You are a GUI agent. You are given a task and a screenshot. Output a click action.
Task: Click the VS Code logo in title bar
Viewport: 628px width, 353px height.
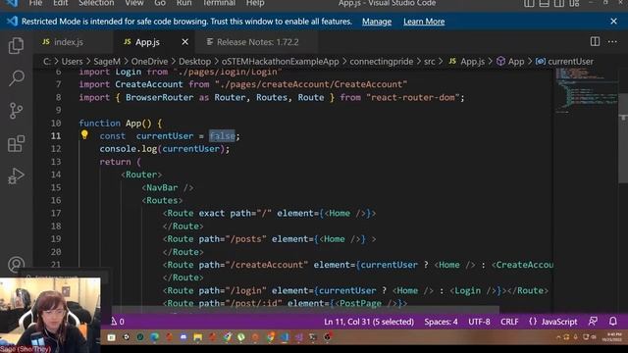pos(12,3)
